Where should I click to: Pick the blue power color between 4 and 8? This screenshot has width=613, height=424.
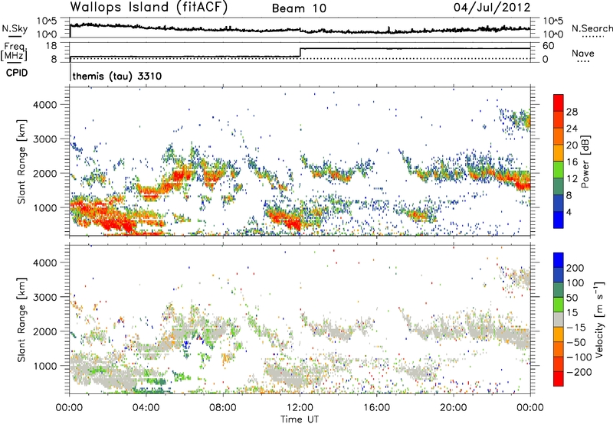pos(559,203)
